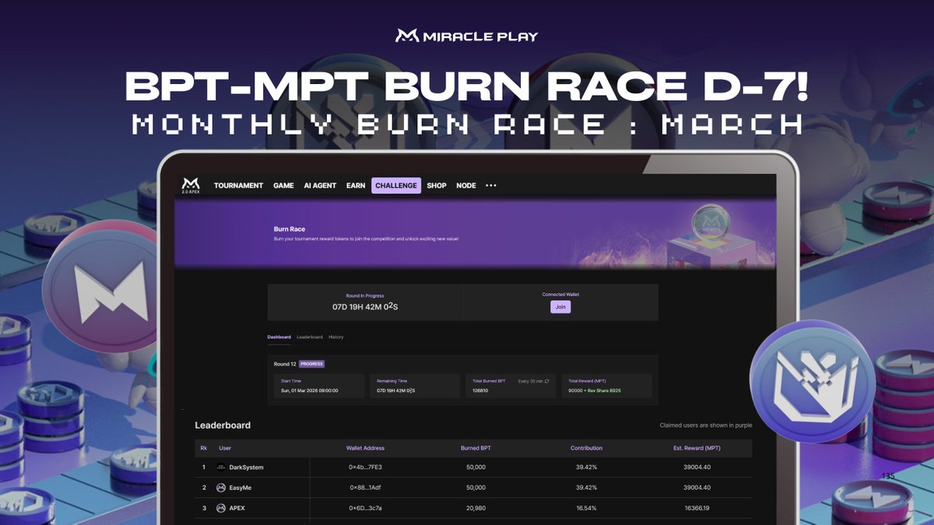This screenshot has height=525, width=934.
Task: Select the CHALLENGE nav item
Action: pyautogui.click(x=396, y=186)
